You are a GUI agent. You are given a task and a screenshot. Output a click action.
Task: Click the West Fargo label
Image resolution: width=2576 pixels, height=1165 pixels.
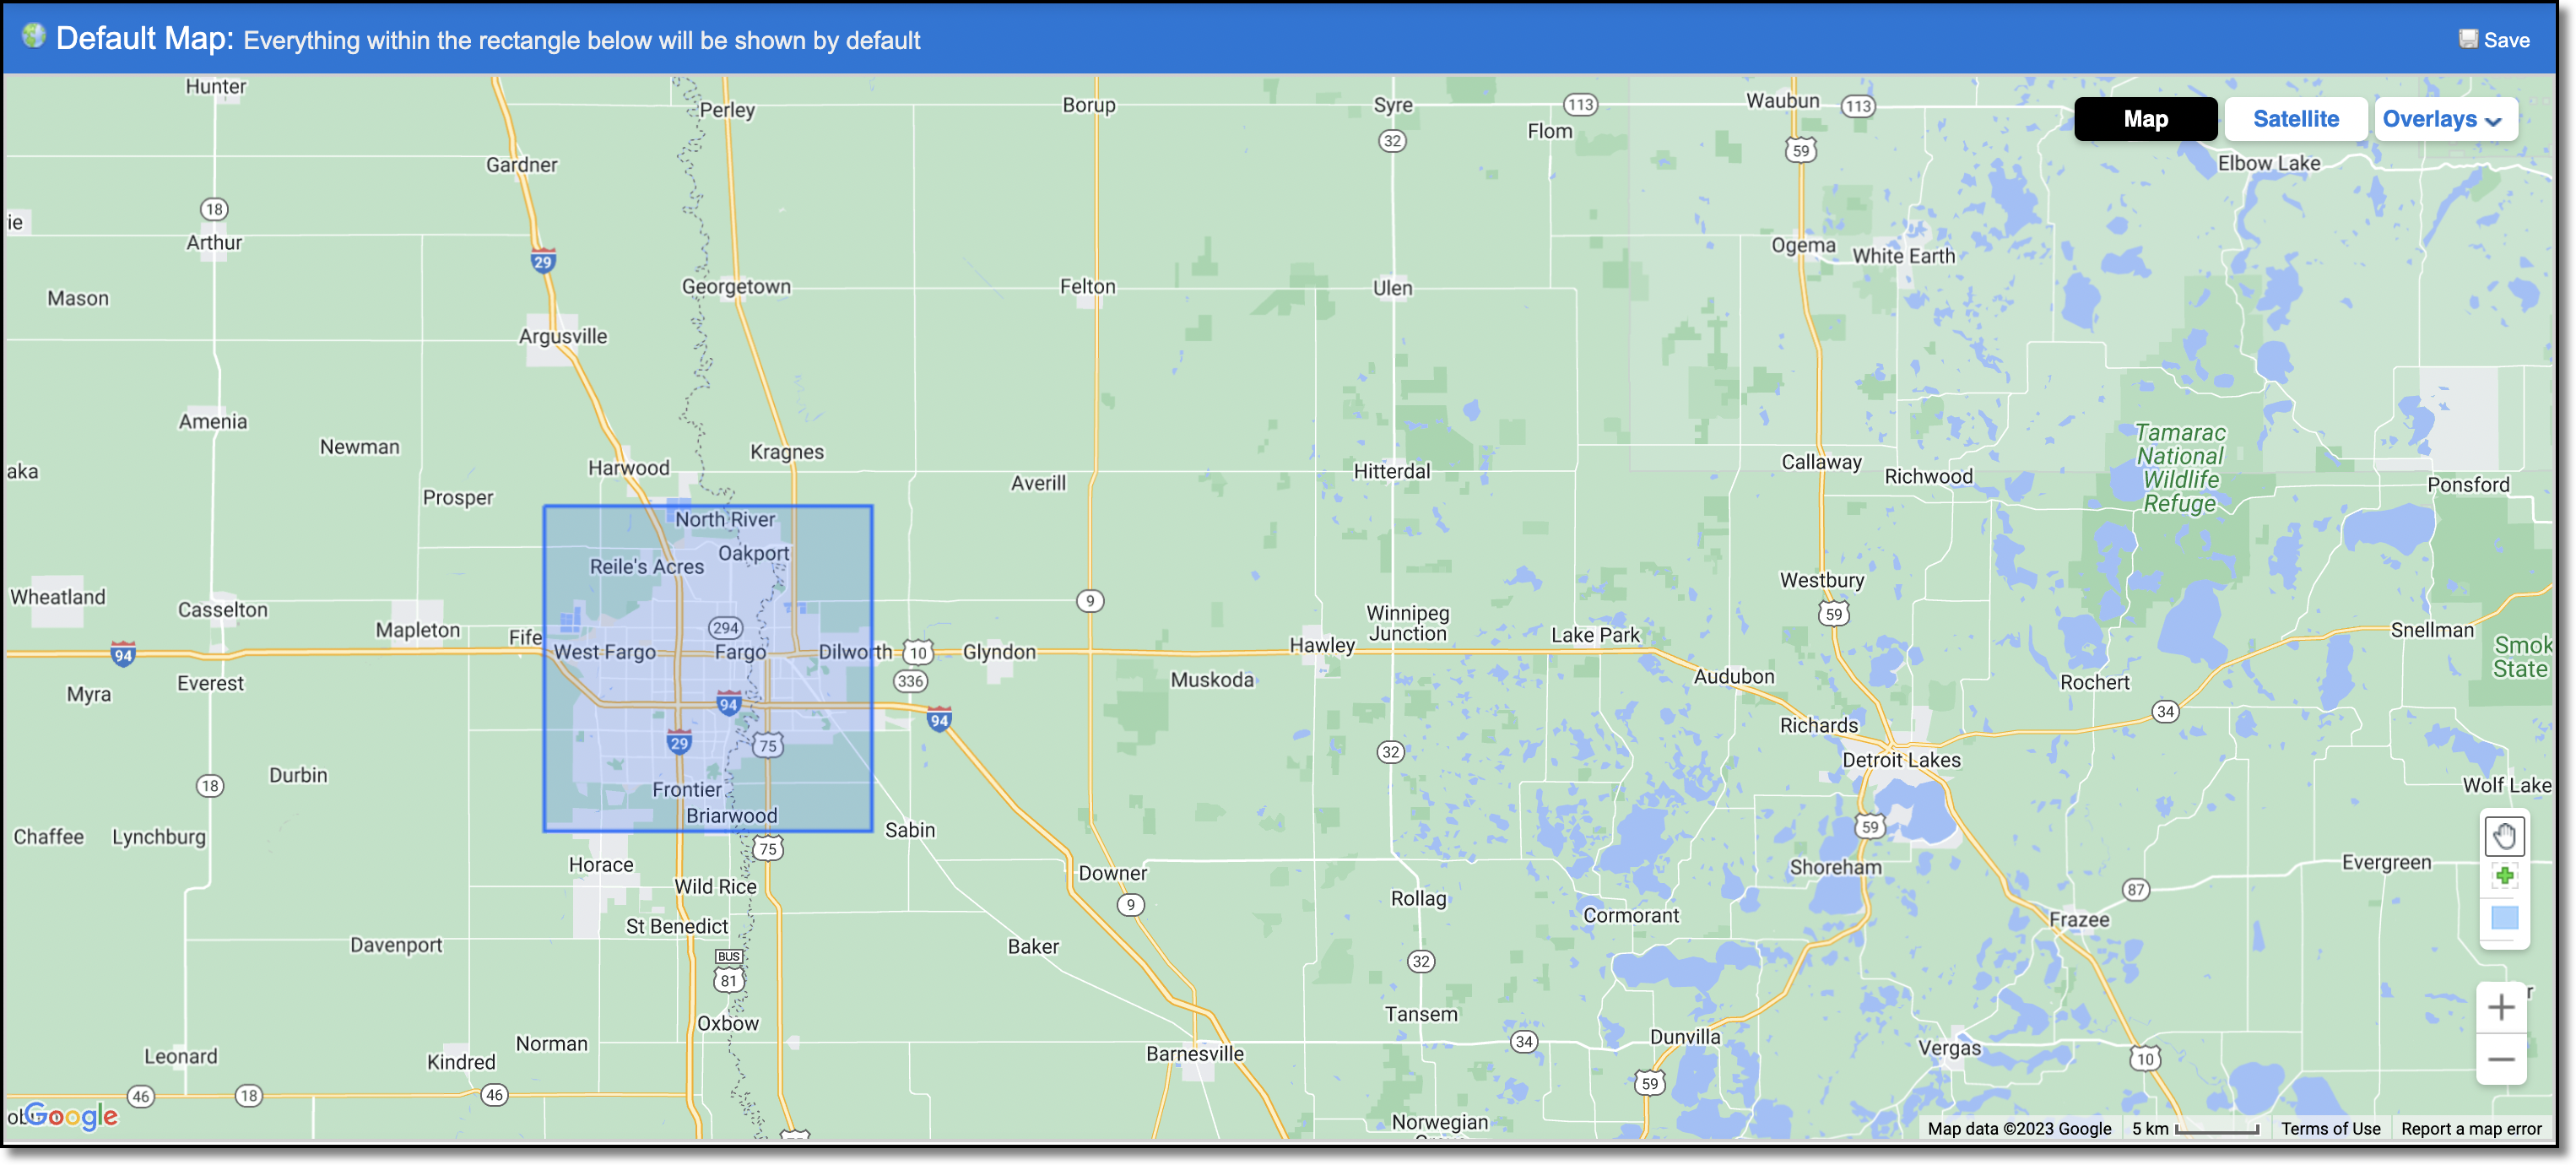[605, 652]
